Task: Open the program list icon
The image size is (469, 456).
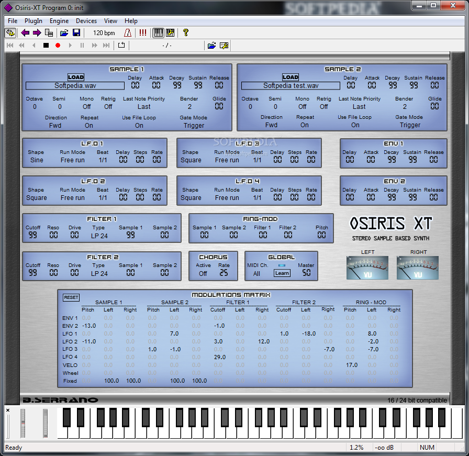Action: (49, 32)
